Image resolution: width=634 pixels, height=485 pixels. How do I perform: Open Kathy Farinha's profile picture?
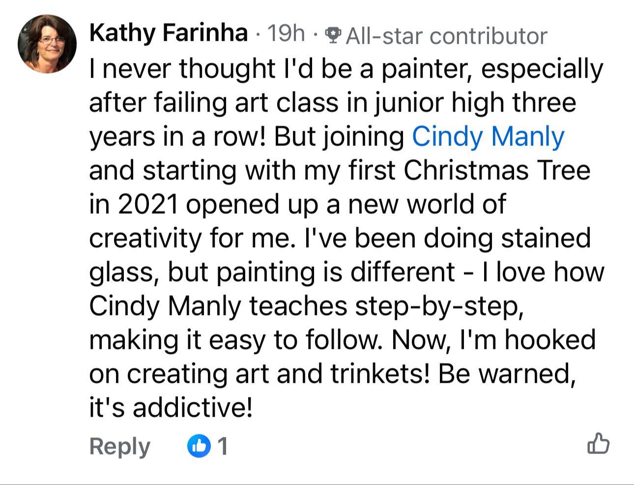(47, 44)
